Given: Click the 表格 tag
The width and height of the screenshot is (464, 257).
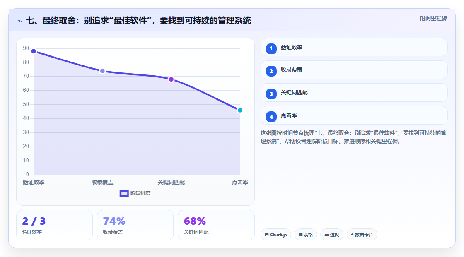Looking at the screenshot, I should click(x=306, y=235).
